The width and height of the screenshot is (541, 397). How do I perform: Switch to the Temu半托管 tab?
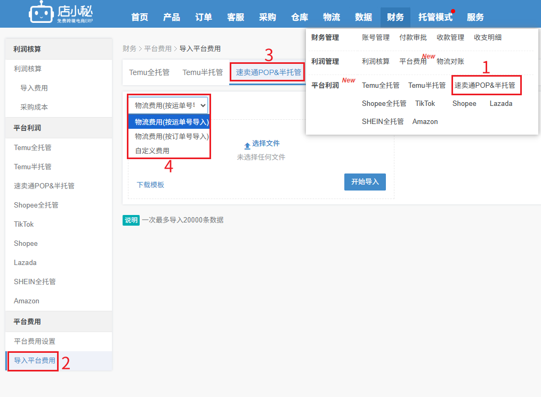[203, 72]
